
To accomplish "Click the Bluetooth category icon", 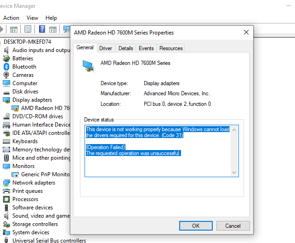I will [x=6, y=67].
